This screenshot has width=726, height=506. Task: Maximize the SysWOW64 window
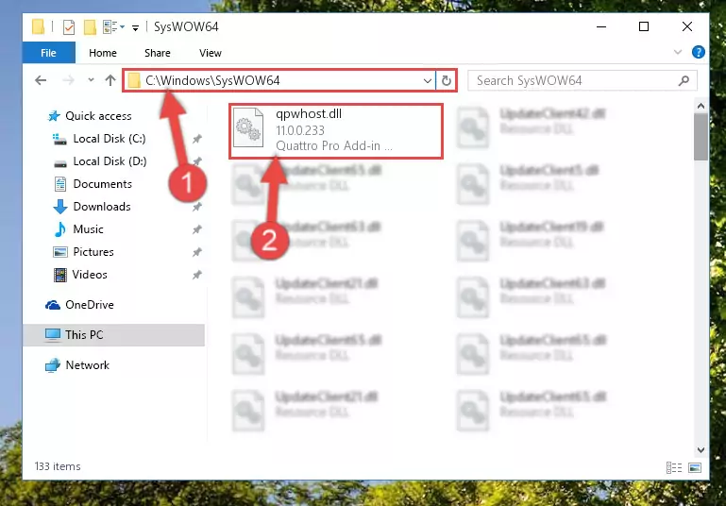tap(644, 26)
